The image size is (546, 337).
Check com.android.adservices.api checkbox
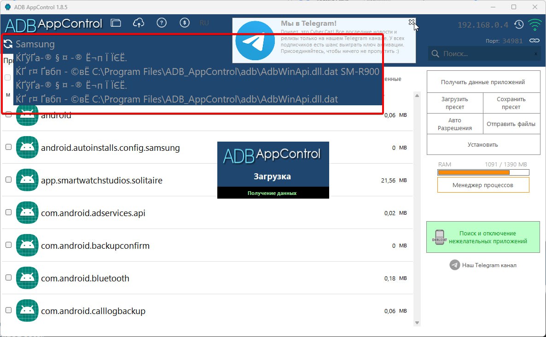(x=8, y=212)
